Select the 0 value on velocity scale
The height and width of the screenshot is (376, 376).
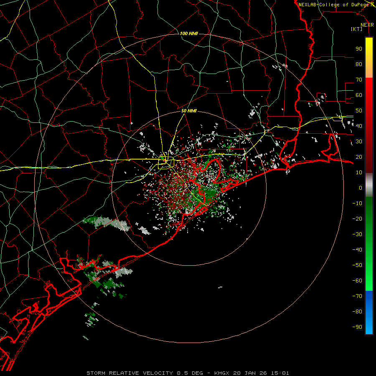361,188
